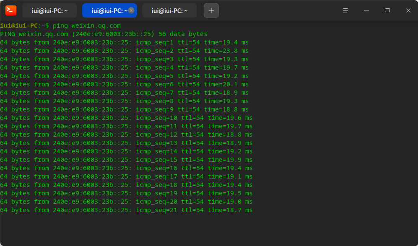418x246 pixels.
Task: Click the "time=19.5 ms" value
Action: tap(230, 193)
